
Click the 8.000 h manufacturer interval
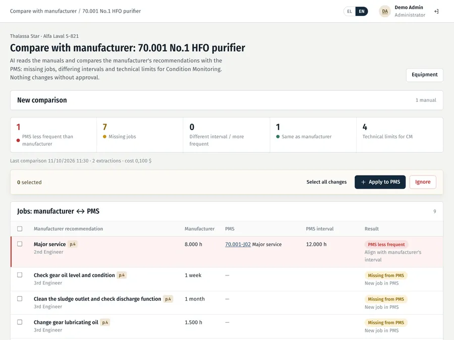pyautogui.click(x=193, y=244)
